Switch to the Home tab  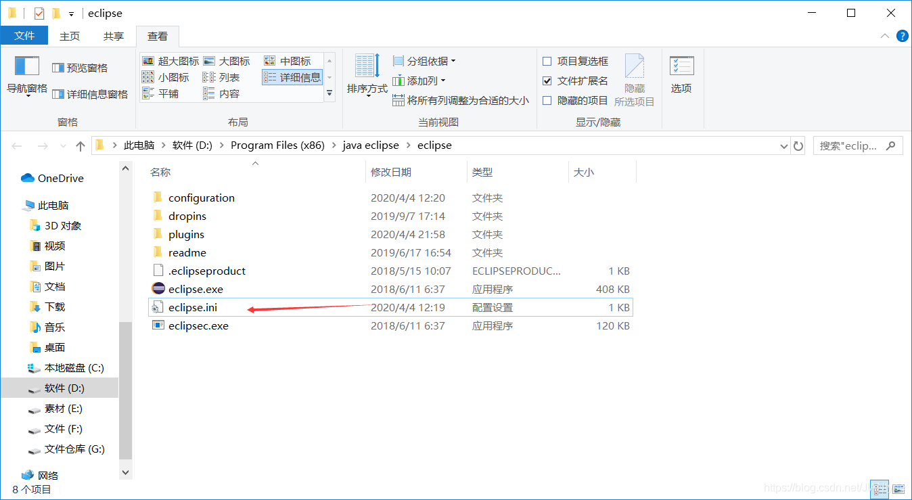[x=70, y=36]
